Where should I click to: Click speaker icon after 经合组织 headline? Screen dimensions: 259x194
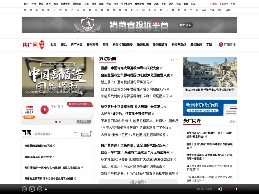pos(168,89)
